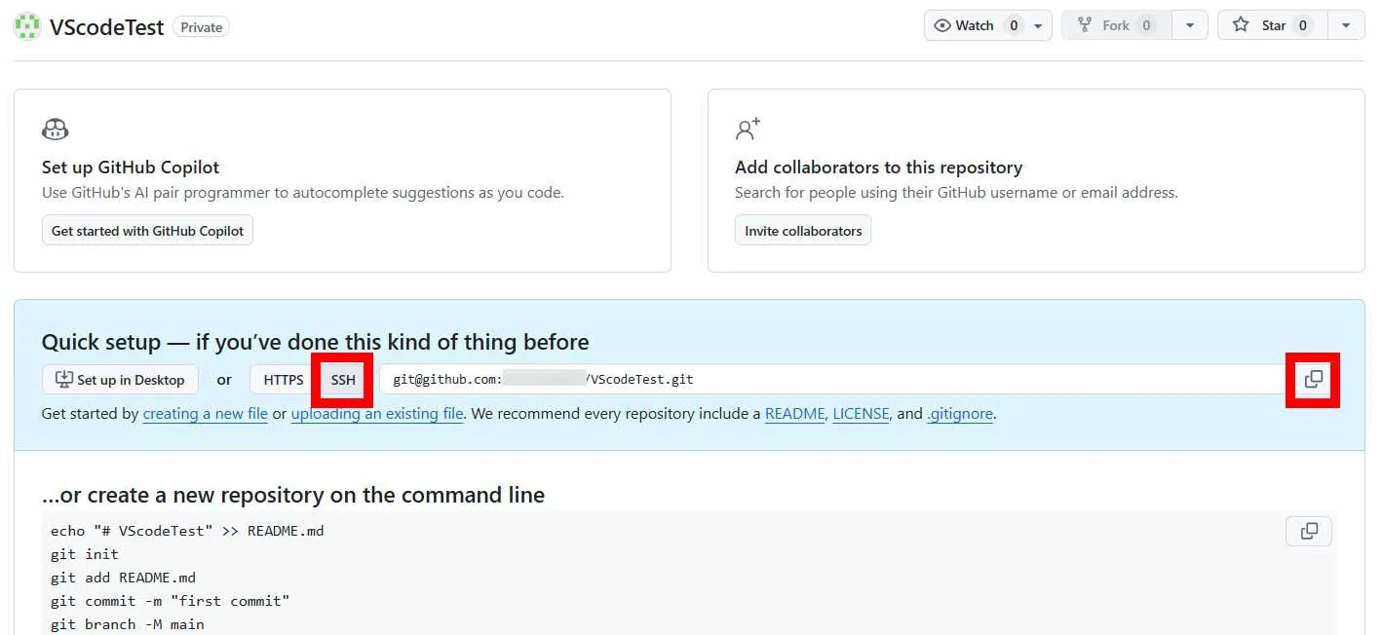Click Invite collaborators button
The height and width of the screenshot is (635, 1382).
[803, 231]
